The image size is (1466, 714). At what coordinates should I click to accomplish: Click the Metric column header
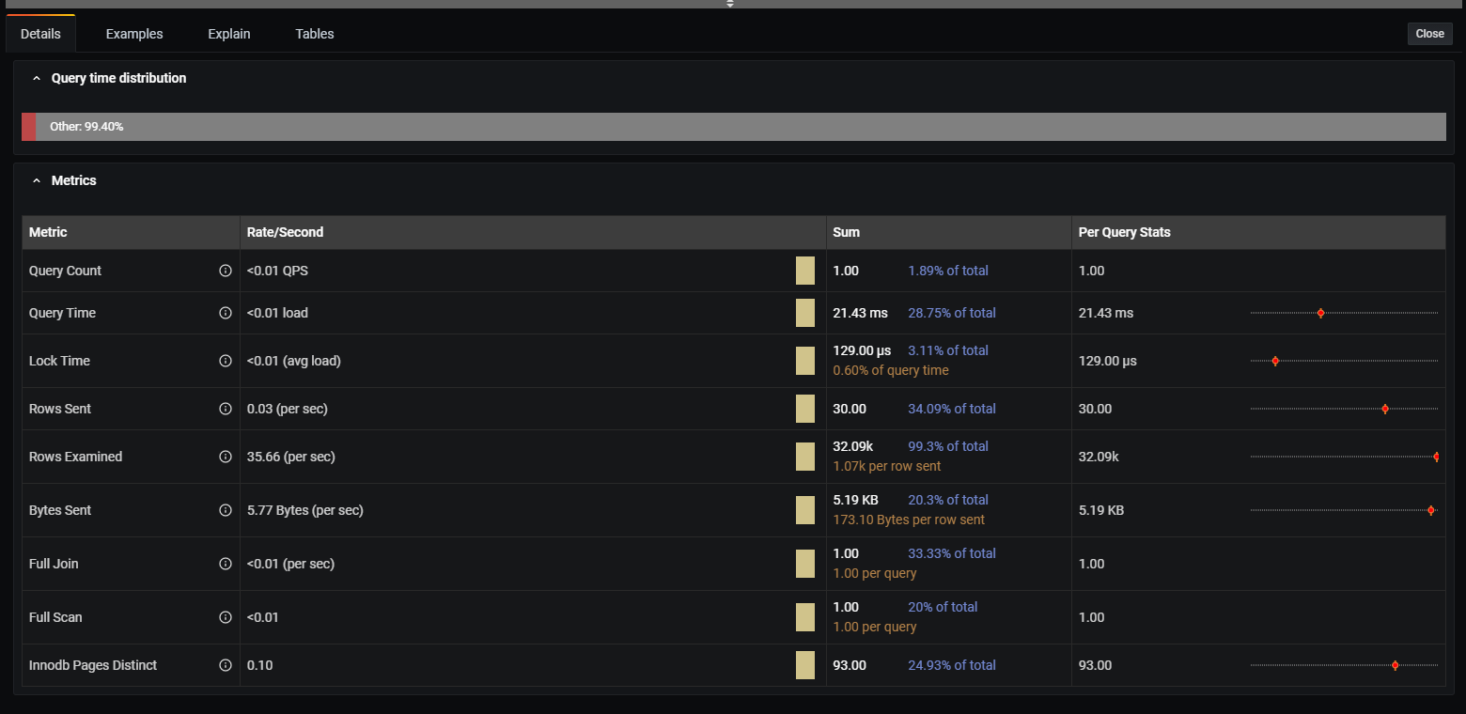pos(131,232)
